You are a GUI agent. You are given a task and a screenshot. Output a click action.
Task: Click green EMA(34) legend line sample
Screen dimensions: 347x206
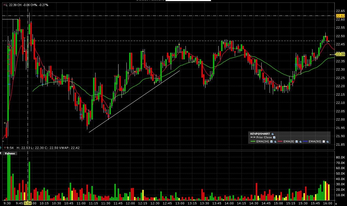tap(253, 142)
